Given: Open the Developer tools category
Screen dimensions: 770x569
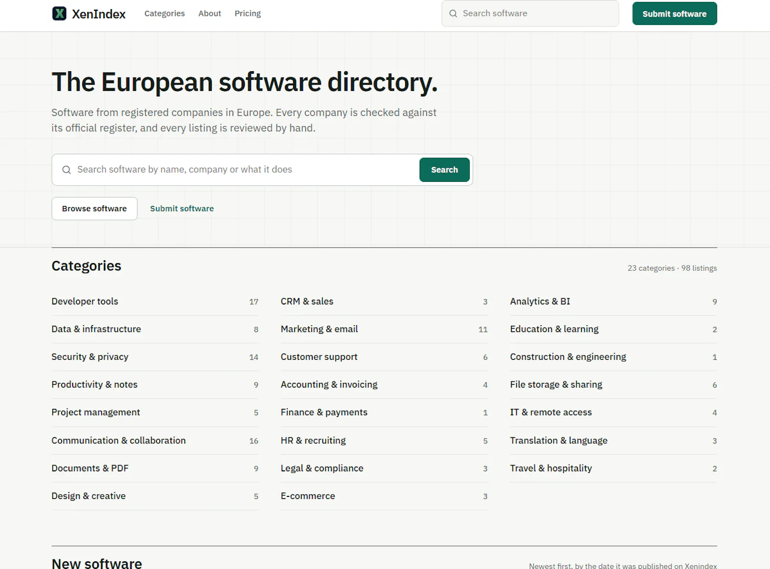Looking at the screenshot, I should [x=155, y=302].
